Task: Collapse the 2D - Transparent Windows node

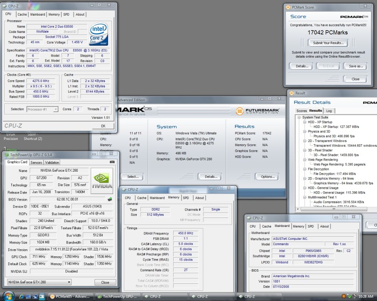Action: click(x=305, y=141)
